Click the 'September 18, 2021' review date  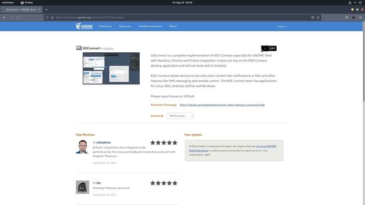click(x=104, y=195)
